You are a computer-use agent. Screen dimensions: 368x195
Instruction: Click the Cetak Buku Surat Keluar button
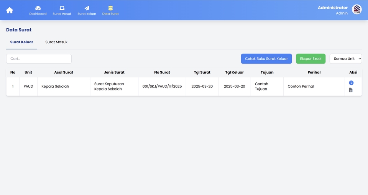(x=266, y=59)
